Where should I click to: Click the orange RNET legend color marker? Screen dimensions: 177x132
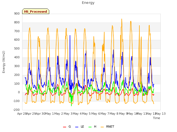(102, 127)
